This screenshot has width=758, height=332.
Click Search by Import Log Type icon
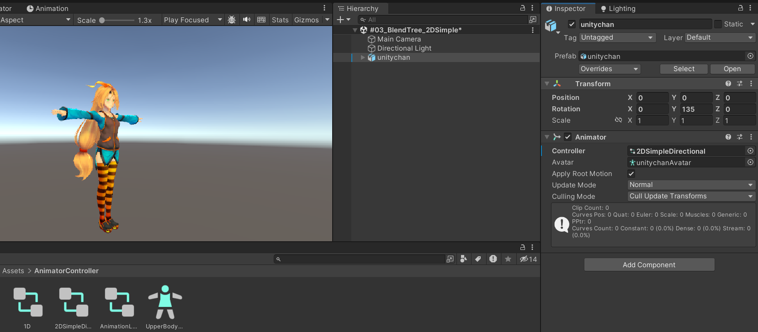point(493,259)
